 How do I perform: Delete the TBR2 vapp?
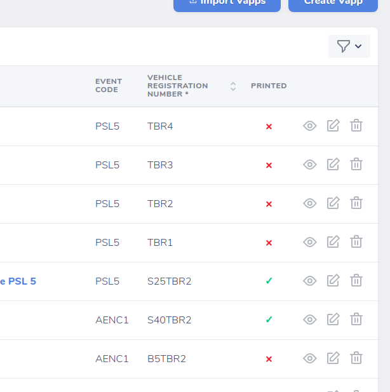point(356,203)
